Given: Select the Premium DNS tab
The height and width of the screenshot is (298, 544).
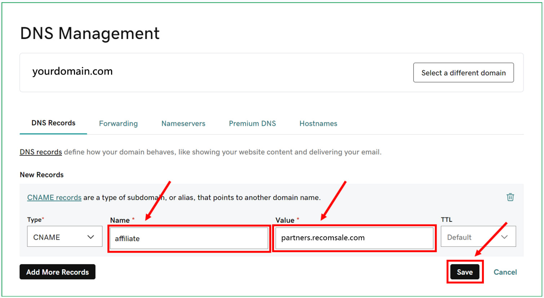Looking at the screenshot, I should (252, 123).
